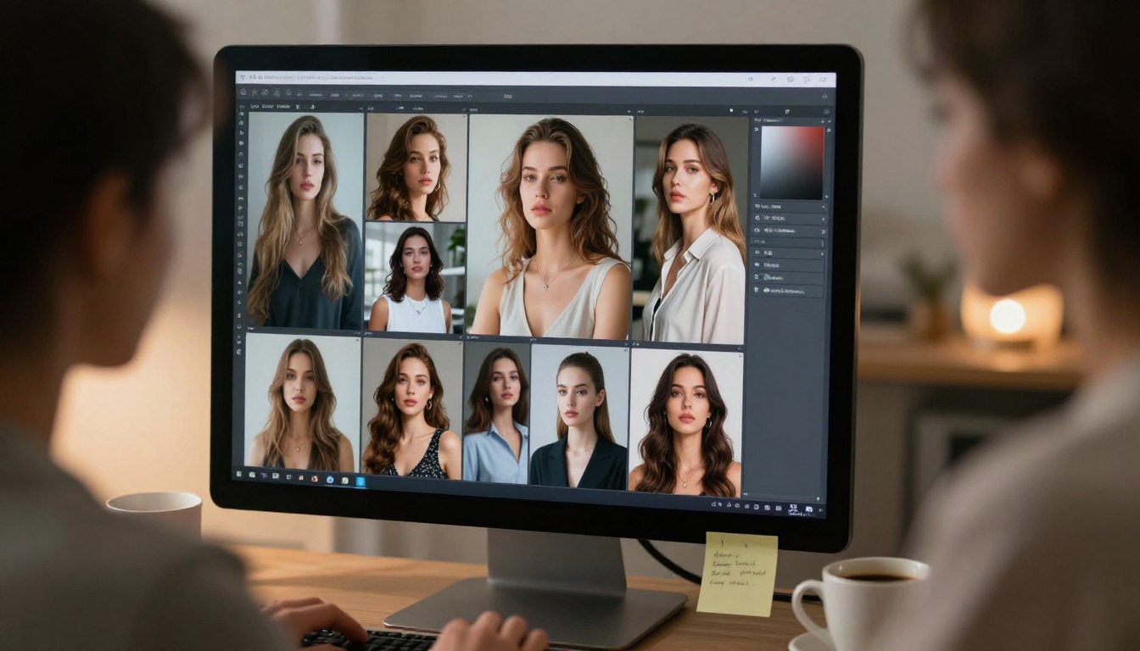Open the bottom-right portrait with hoop earrings

[686, 420]
